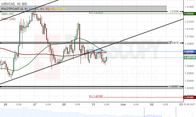
Task: Click the blue 1.20799 pivot price tag
Action: point(188,51)
